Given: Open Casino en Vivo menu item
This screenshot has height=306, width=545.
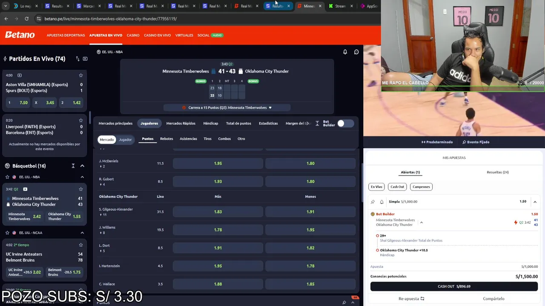Looking at the screenshot, I should [157, 35].
